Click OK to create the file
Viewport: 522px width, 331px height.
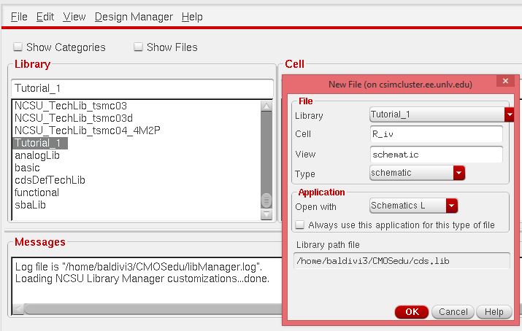click(412, 311)
